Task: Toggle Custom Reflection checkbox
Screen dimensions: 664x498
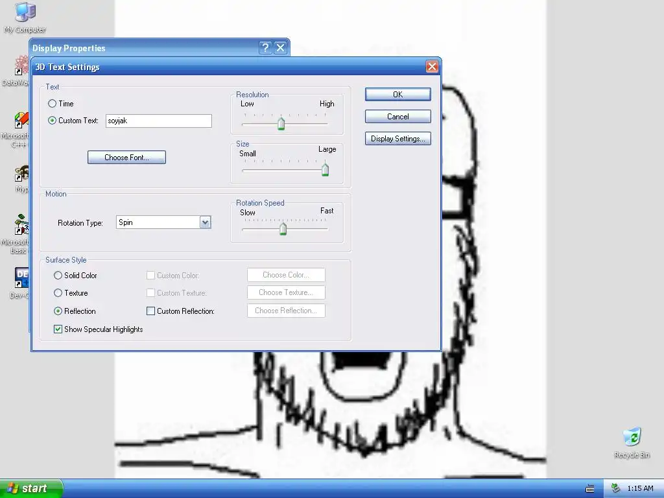Action: [x=150, y=311]
